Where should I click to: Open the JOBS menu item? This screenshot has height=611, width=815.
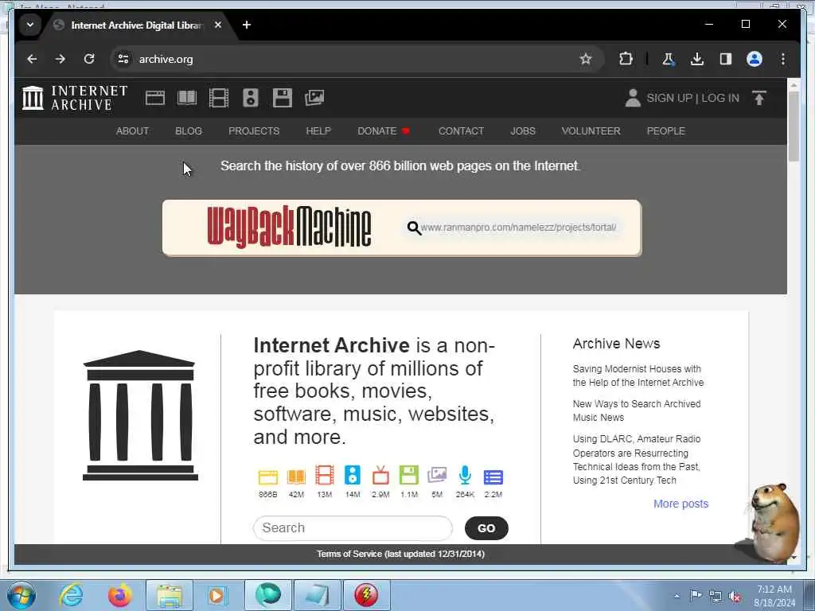(x=523, y=131)
